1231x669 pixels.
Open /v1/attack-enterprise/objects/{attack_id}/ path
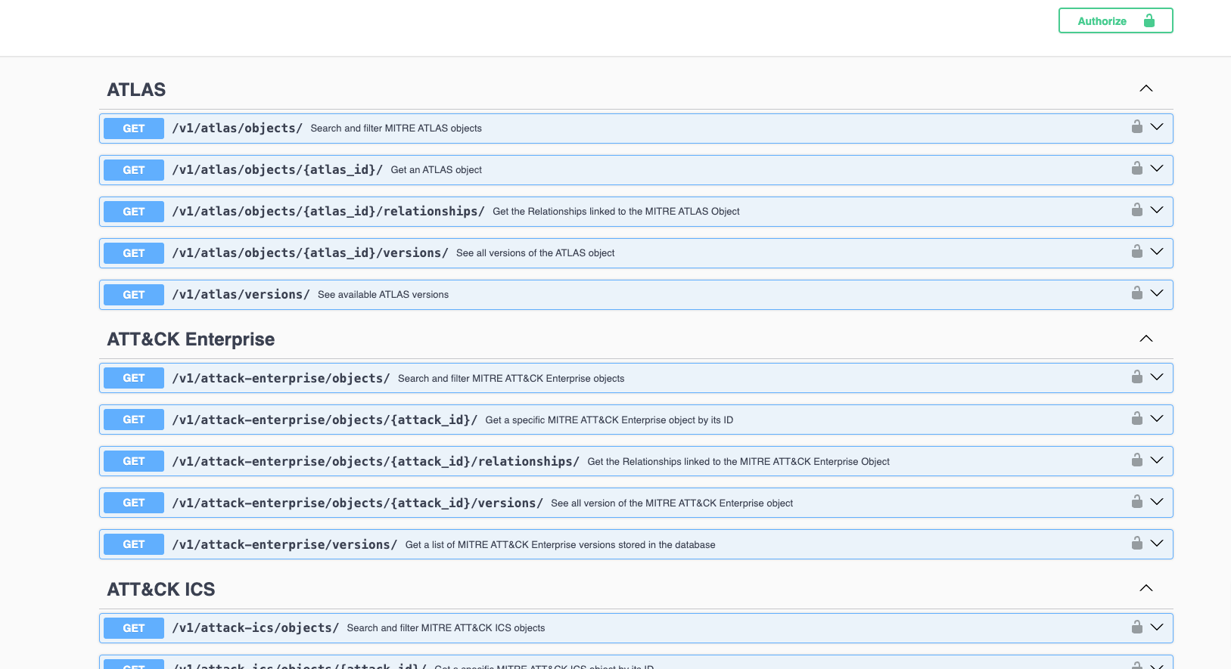tap(325, 420)
